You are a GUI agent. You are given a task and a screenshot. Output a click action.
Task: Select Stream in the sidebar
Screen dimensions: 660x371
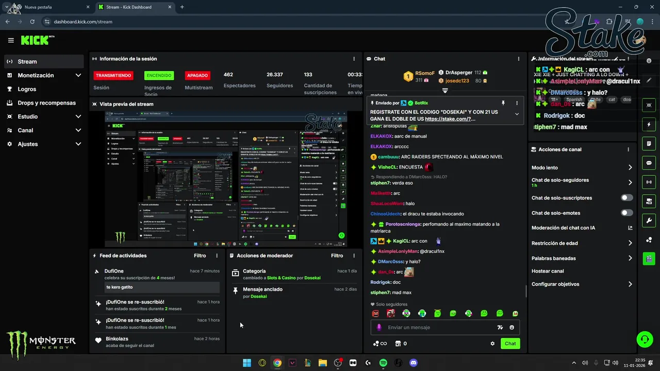[x=44, y=61]
